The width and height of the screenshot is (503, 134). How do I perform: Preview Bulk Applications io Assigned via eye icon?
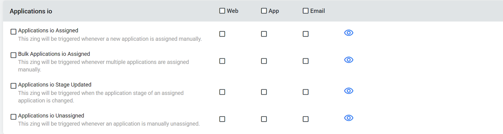point(349,60)
